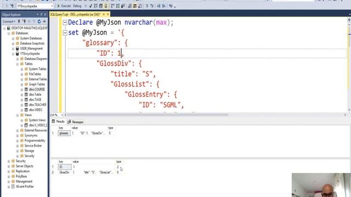The width and height of the screenshot is (351, 197).
Task: Expand the USER_Managment database node
Action: tap(13, 49)
